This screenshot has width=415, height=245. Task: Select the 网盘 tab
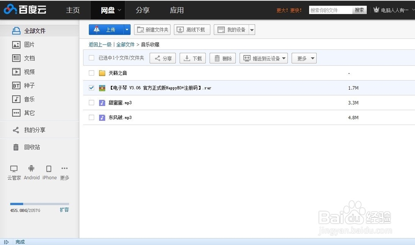[x=108, y=10]
